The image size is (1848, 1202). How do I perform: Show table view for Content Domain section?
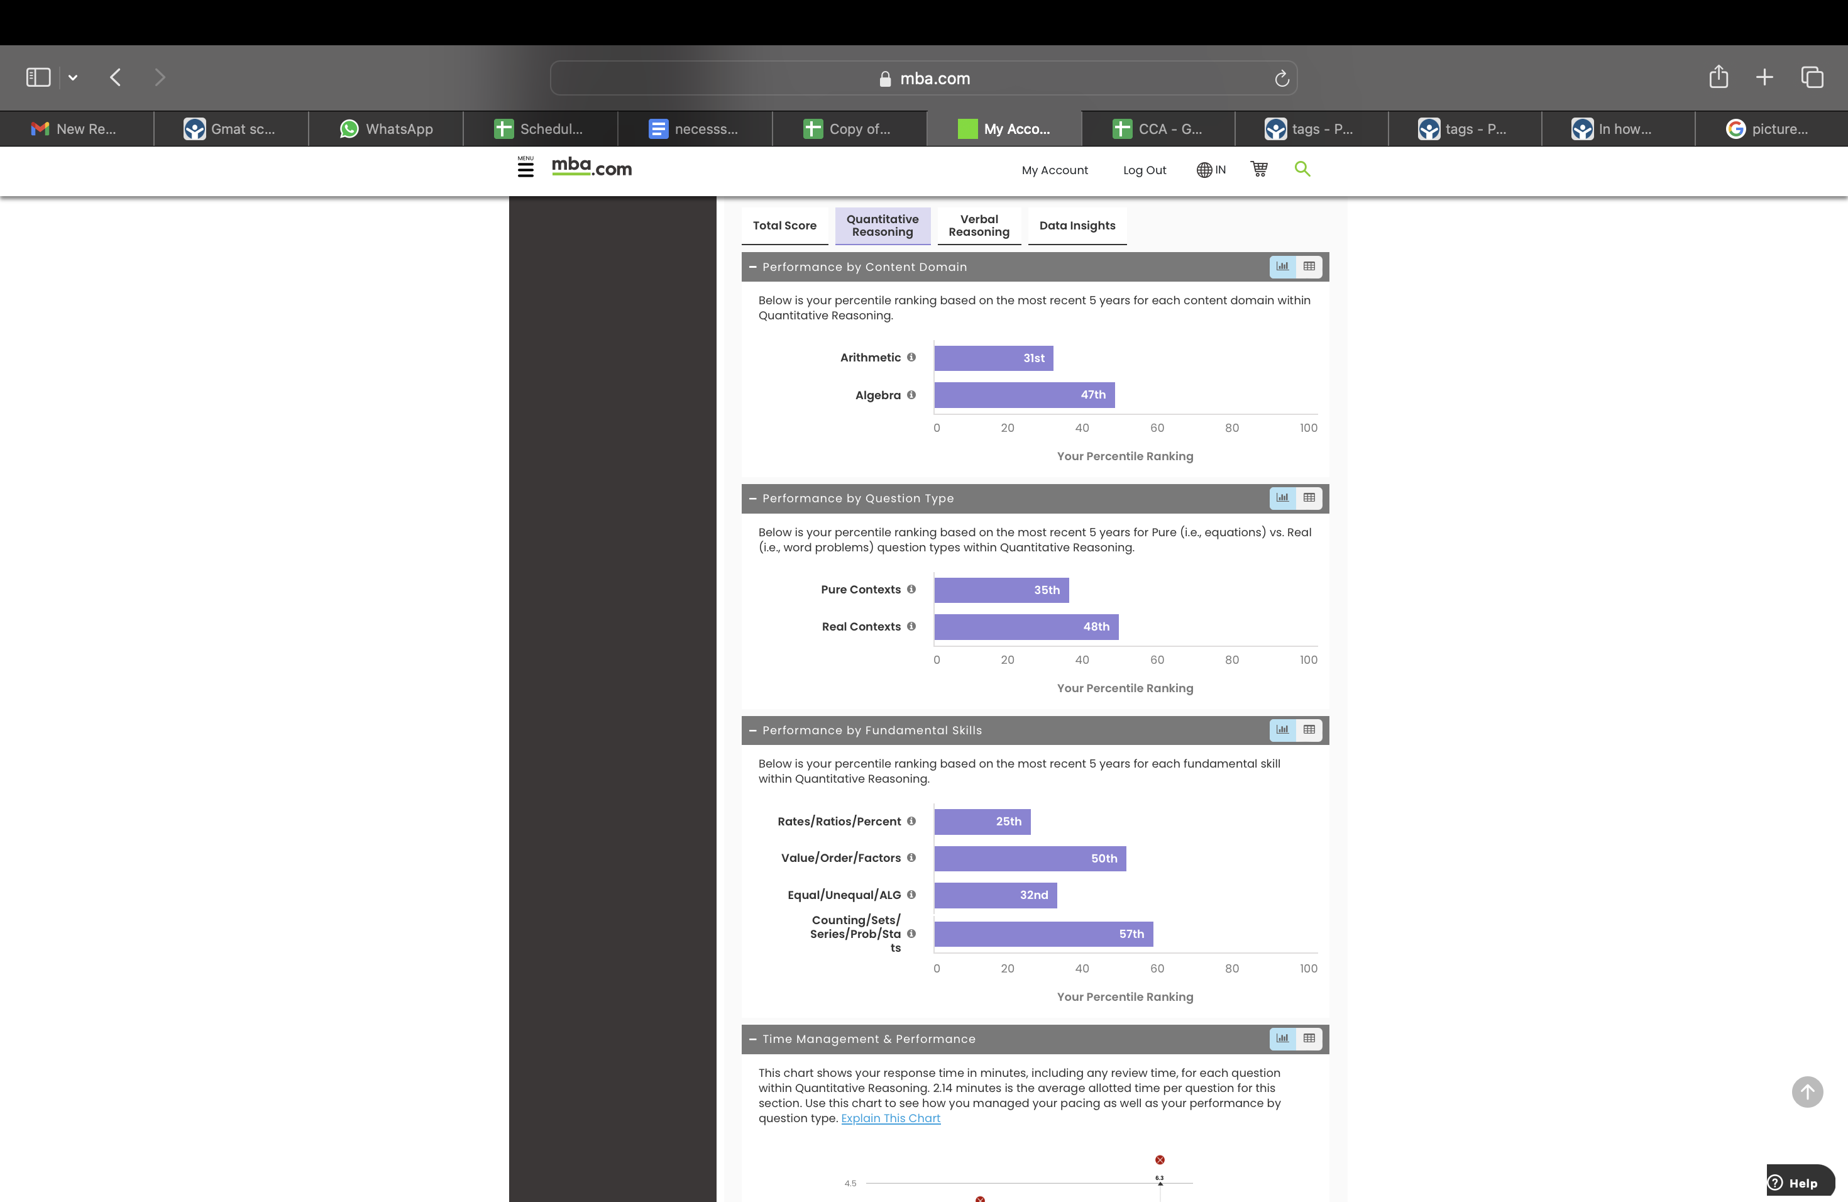1310,267
